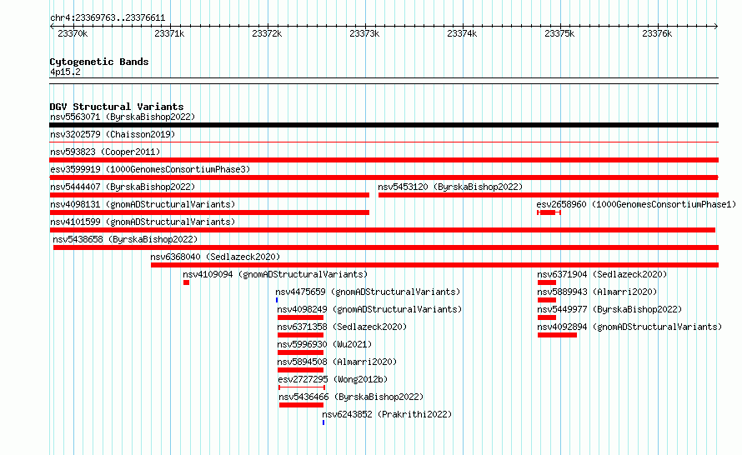Open the nsv3202579 (Chaisson2019) label
Image resolution: width=742 pixels, height=455 pixels.
coord(113,134)
